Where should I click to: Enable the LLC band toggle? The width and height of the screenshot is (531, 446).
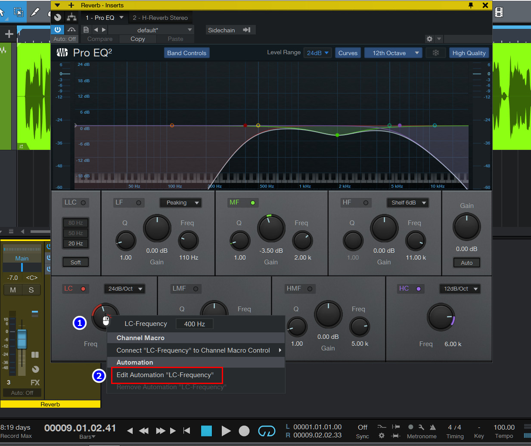pyautogui.click(x=83, y=202)
